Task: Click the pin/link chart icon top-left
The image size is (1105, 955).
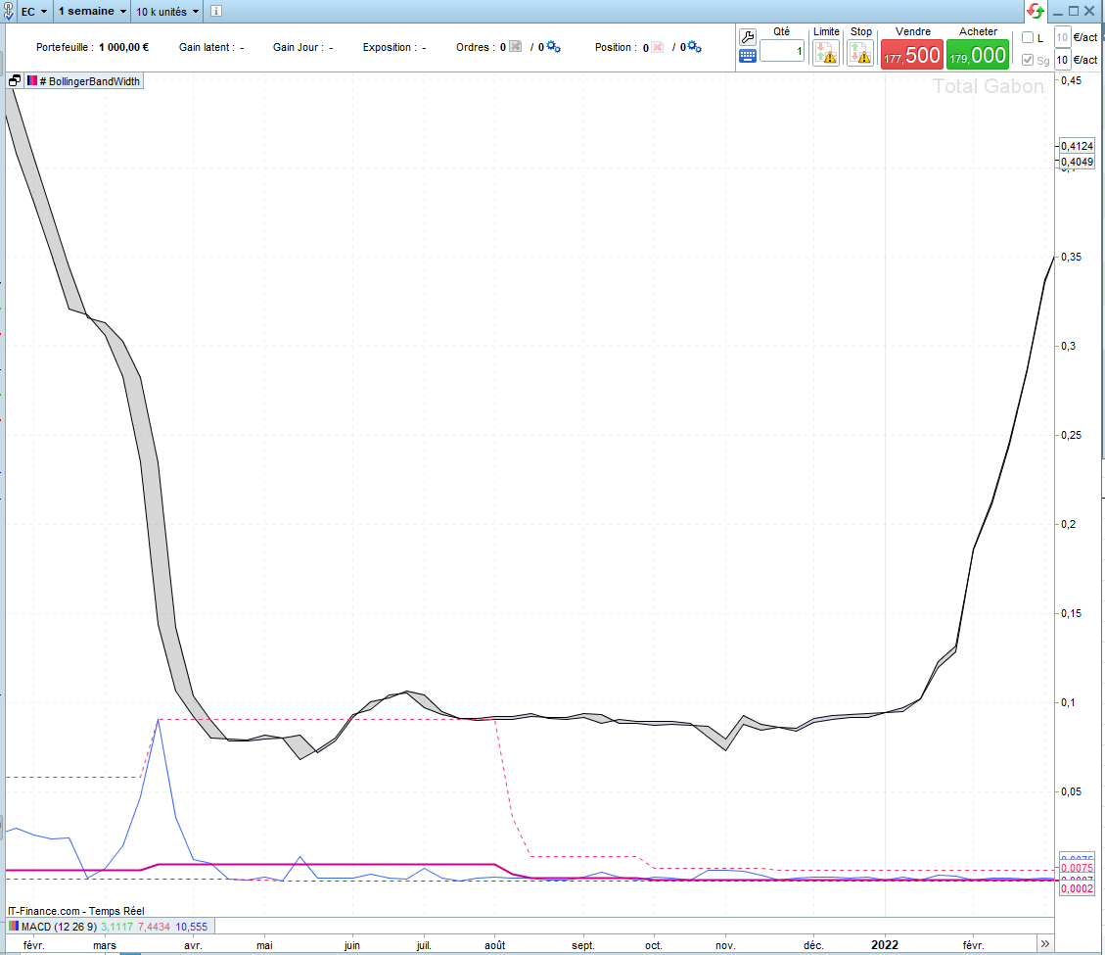Action: (9, 12)
